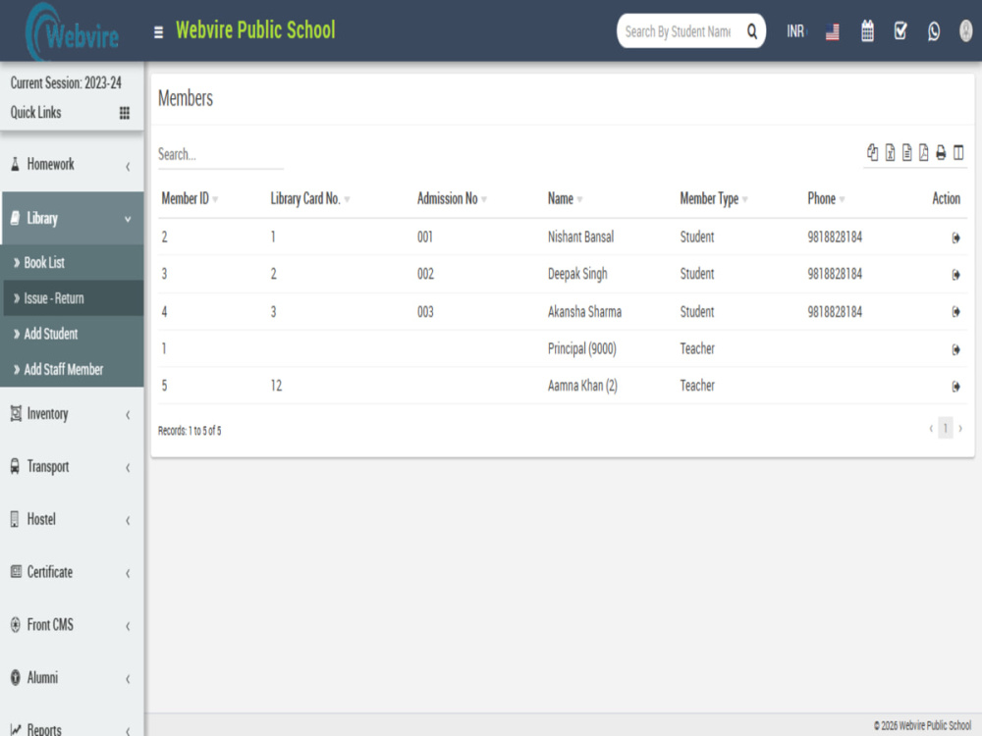Click the Copy export icon
982x736 pixels.
point(872,152)
